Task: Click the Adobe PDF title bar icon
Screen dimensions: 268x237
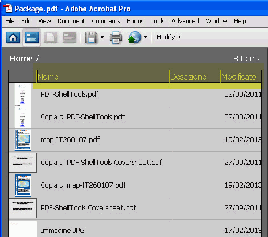Action: (x=8, y=9)
